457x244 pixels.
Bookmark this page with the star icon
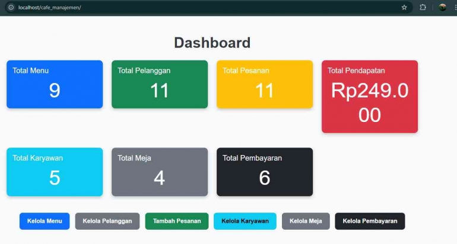click(x=404, y=8)
